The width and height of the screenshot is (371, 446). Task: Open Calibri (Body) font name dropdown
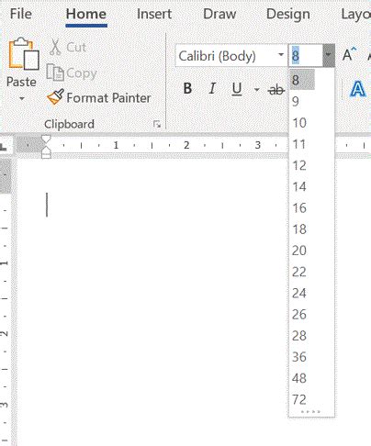280,55
